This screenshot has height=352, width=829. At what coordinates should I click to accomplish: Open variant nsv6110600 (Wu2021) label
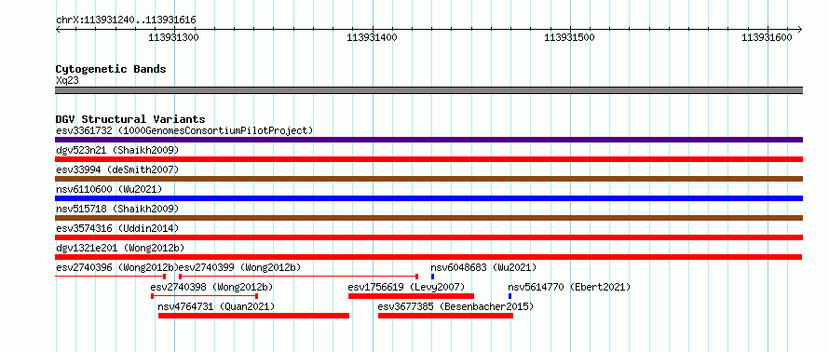[109, 189]
